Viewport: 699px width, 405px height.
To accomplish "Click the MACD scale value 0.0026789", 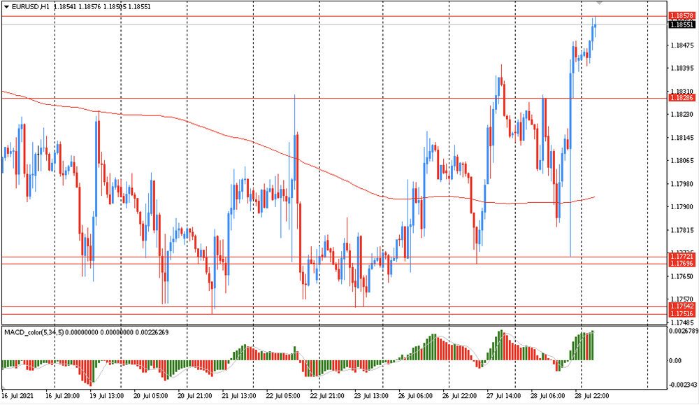I will [x=684, y=331].
